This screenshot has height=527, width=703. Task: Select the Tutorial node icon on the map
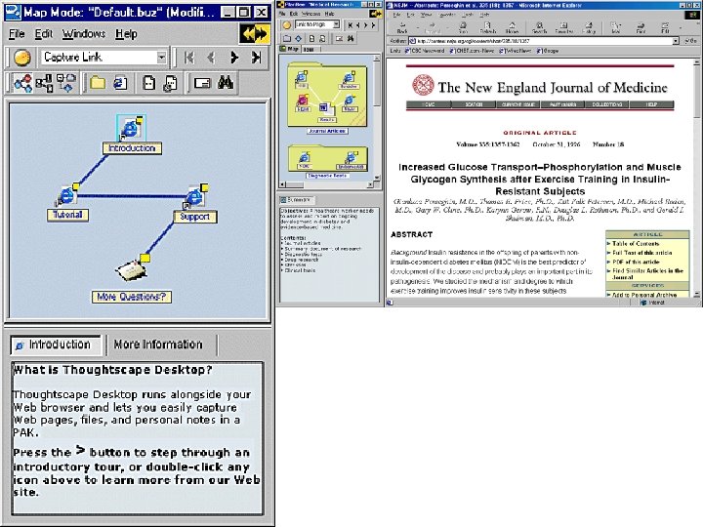(x=67, y=195)
